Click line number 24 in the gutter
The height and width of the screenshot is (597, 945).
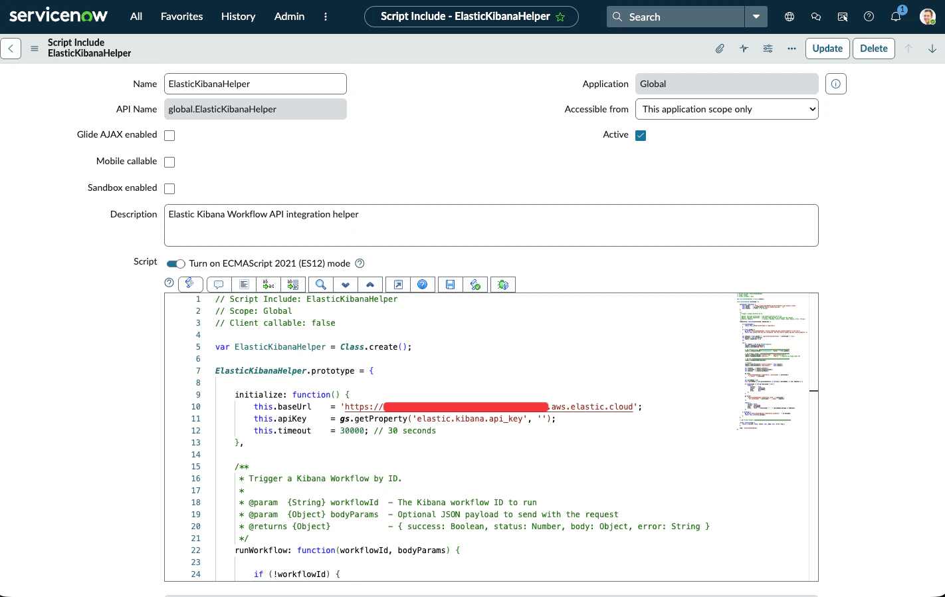click(195, 574)
